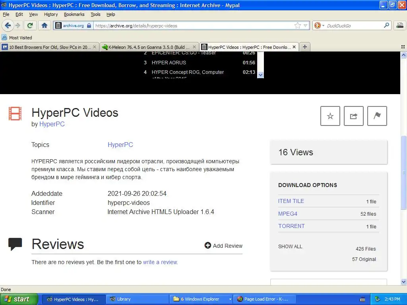Image resolution: width=407 pixels, height=305 pixels.
Task: Play track 4 HYPER Concept ROG
Action: point(200,72)
